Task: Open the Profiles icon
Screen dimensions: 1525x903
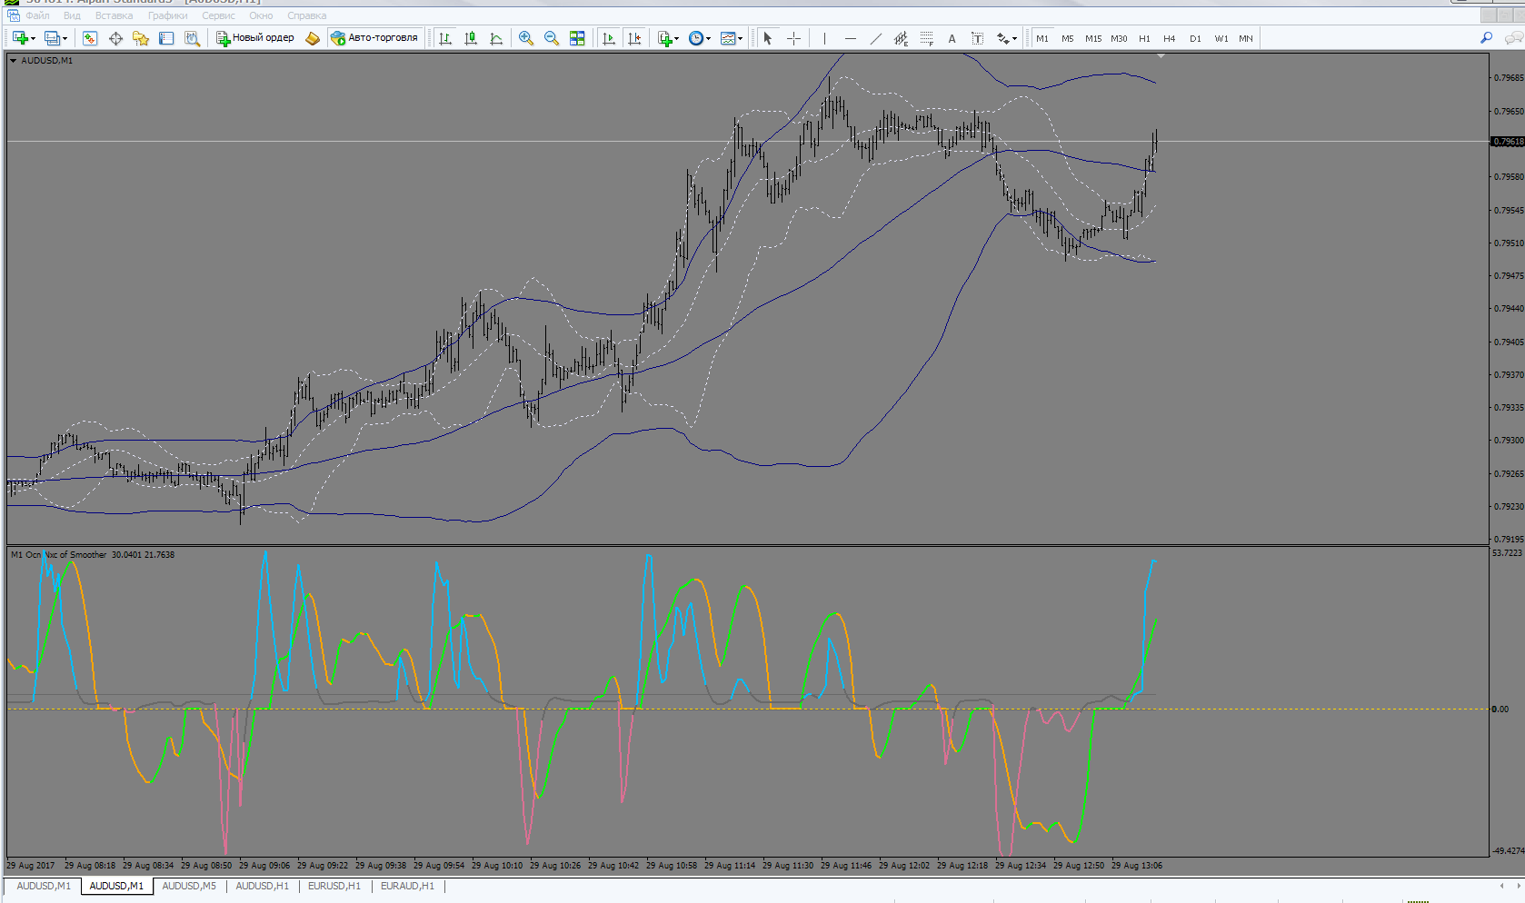Action: pyautogui.click(x=52, y=38)
